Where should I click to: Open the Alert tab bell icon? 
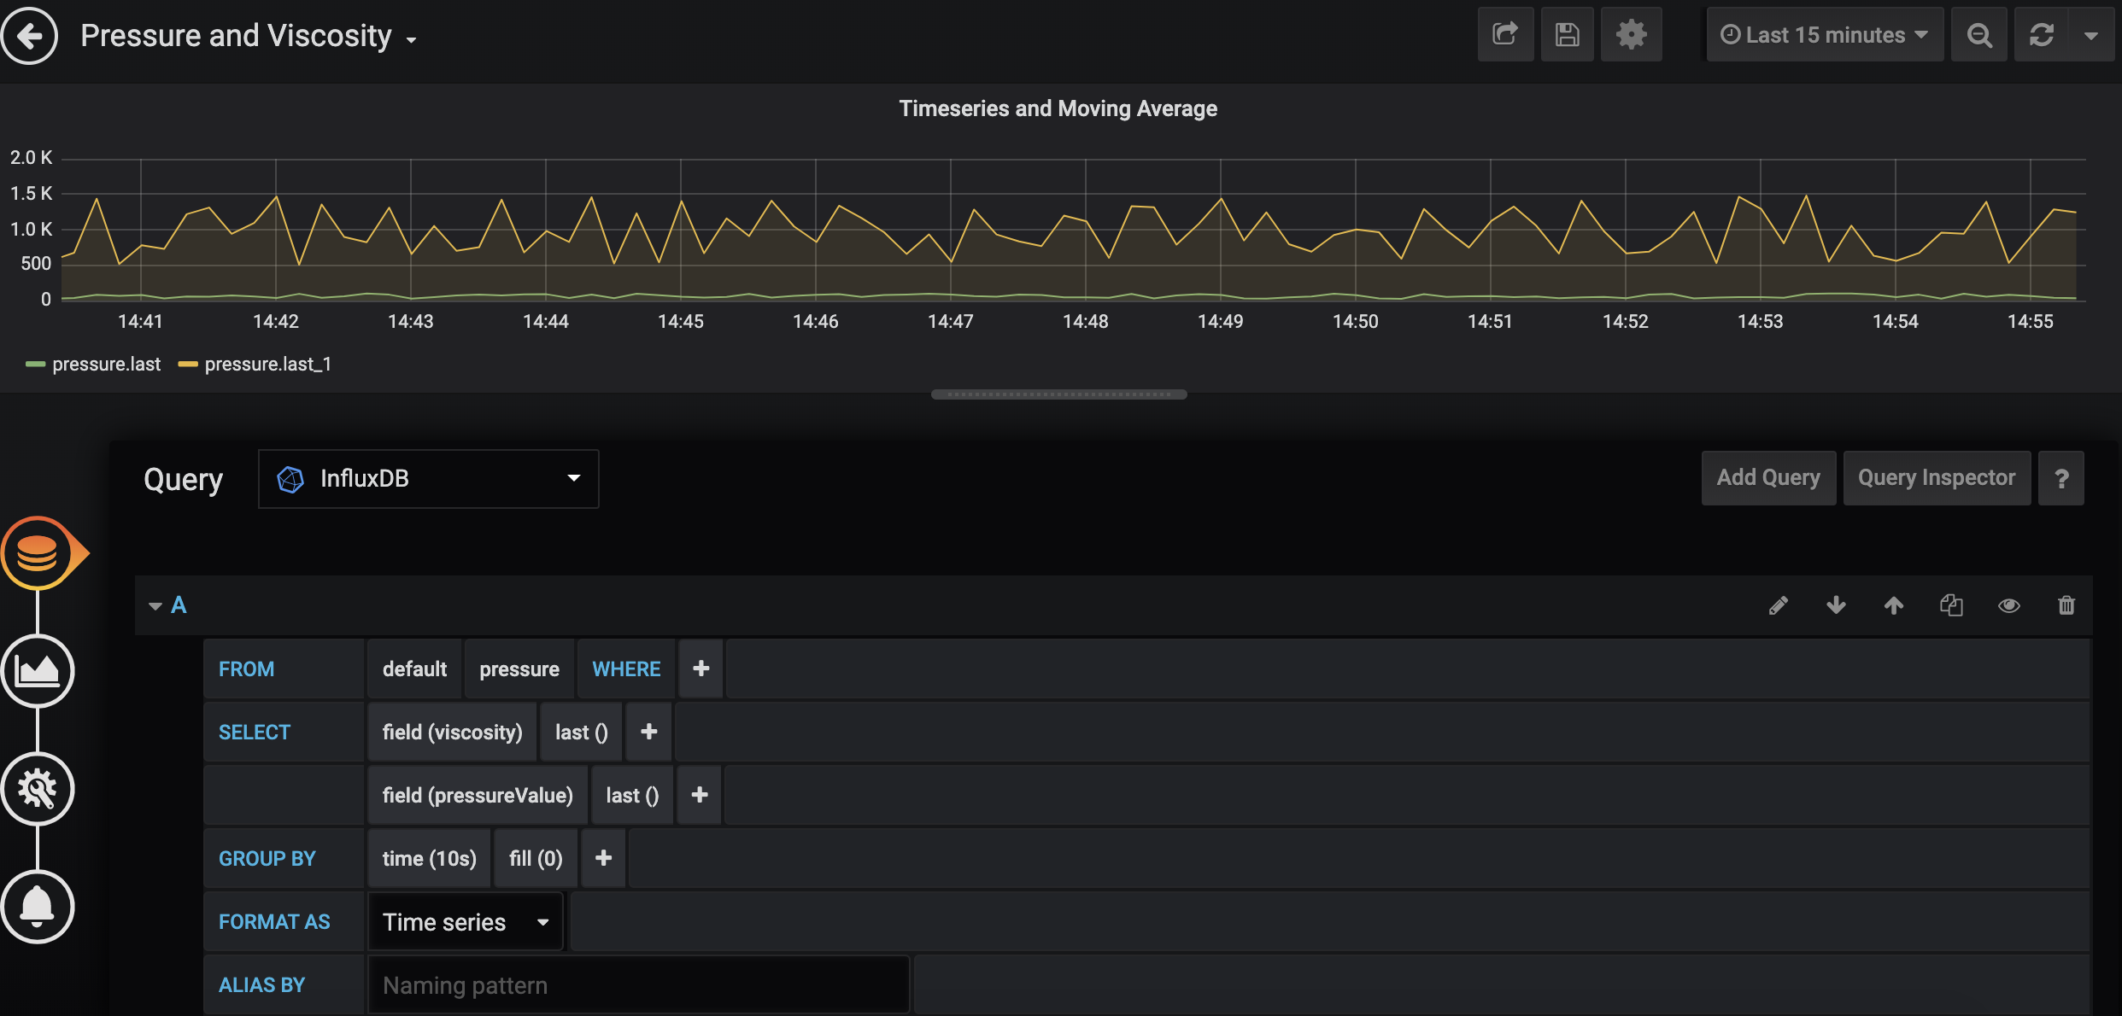tap(38, 907)
